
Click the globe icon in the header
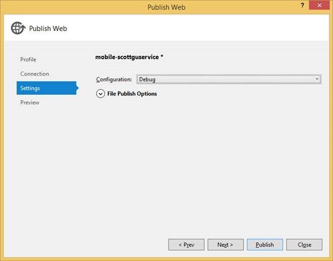(18, 28)
